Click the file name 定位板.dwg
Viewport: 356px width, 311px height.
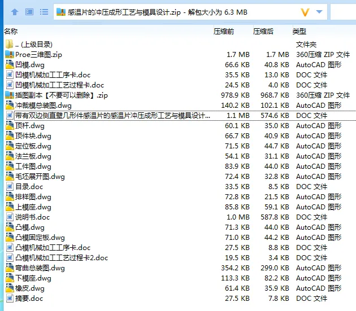(33, 146)
